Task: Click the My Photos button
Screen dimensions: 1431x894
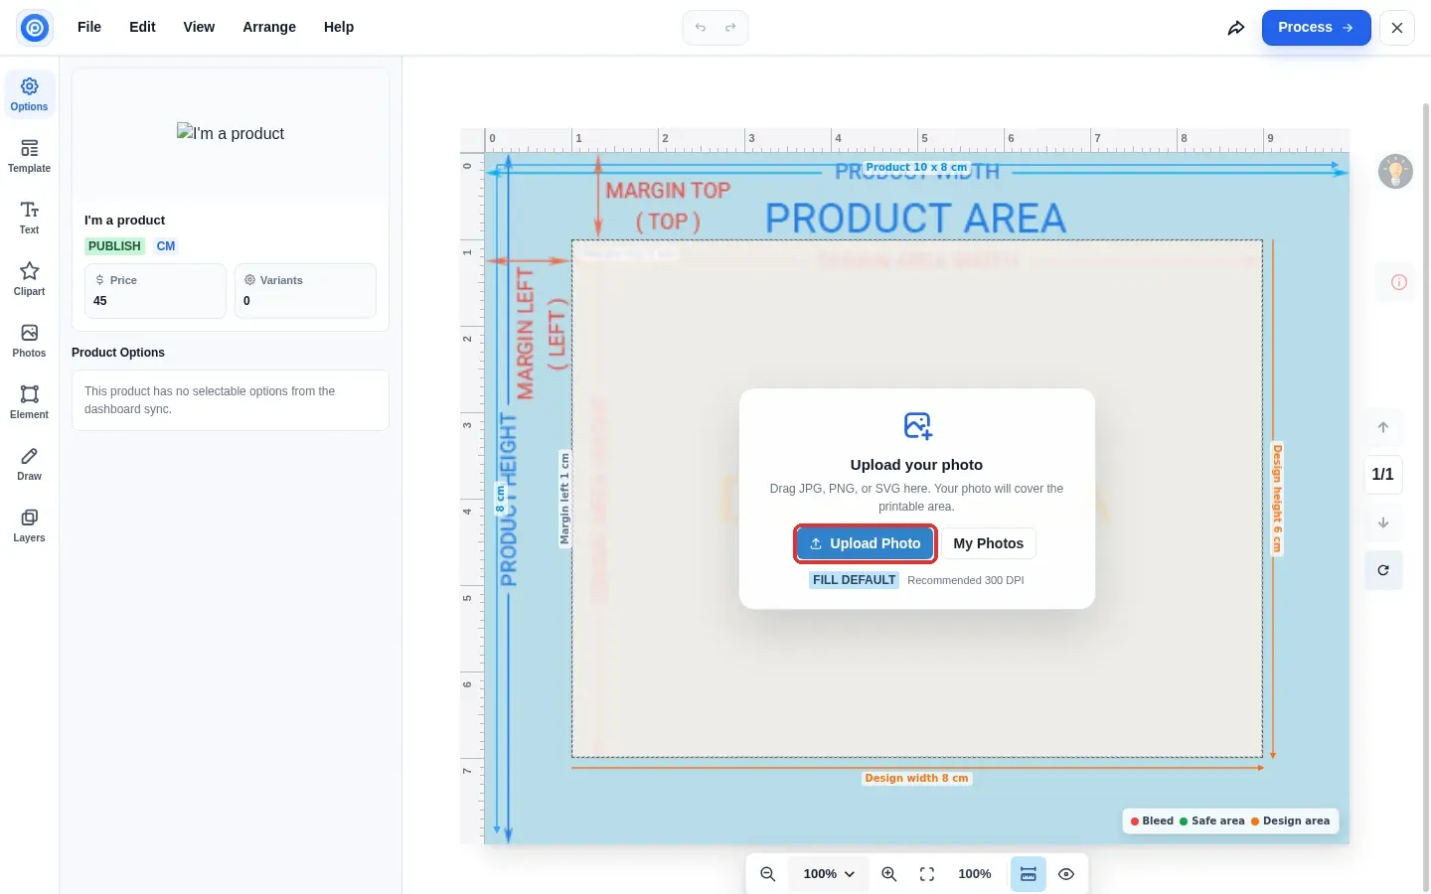Action: pos(989,543)
